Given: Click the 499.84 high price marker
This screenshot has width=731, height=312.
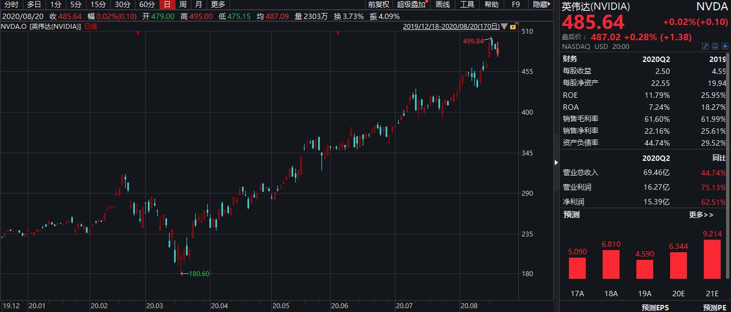Looking at the screenshot, I should [x=473, y=41].
